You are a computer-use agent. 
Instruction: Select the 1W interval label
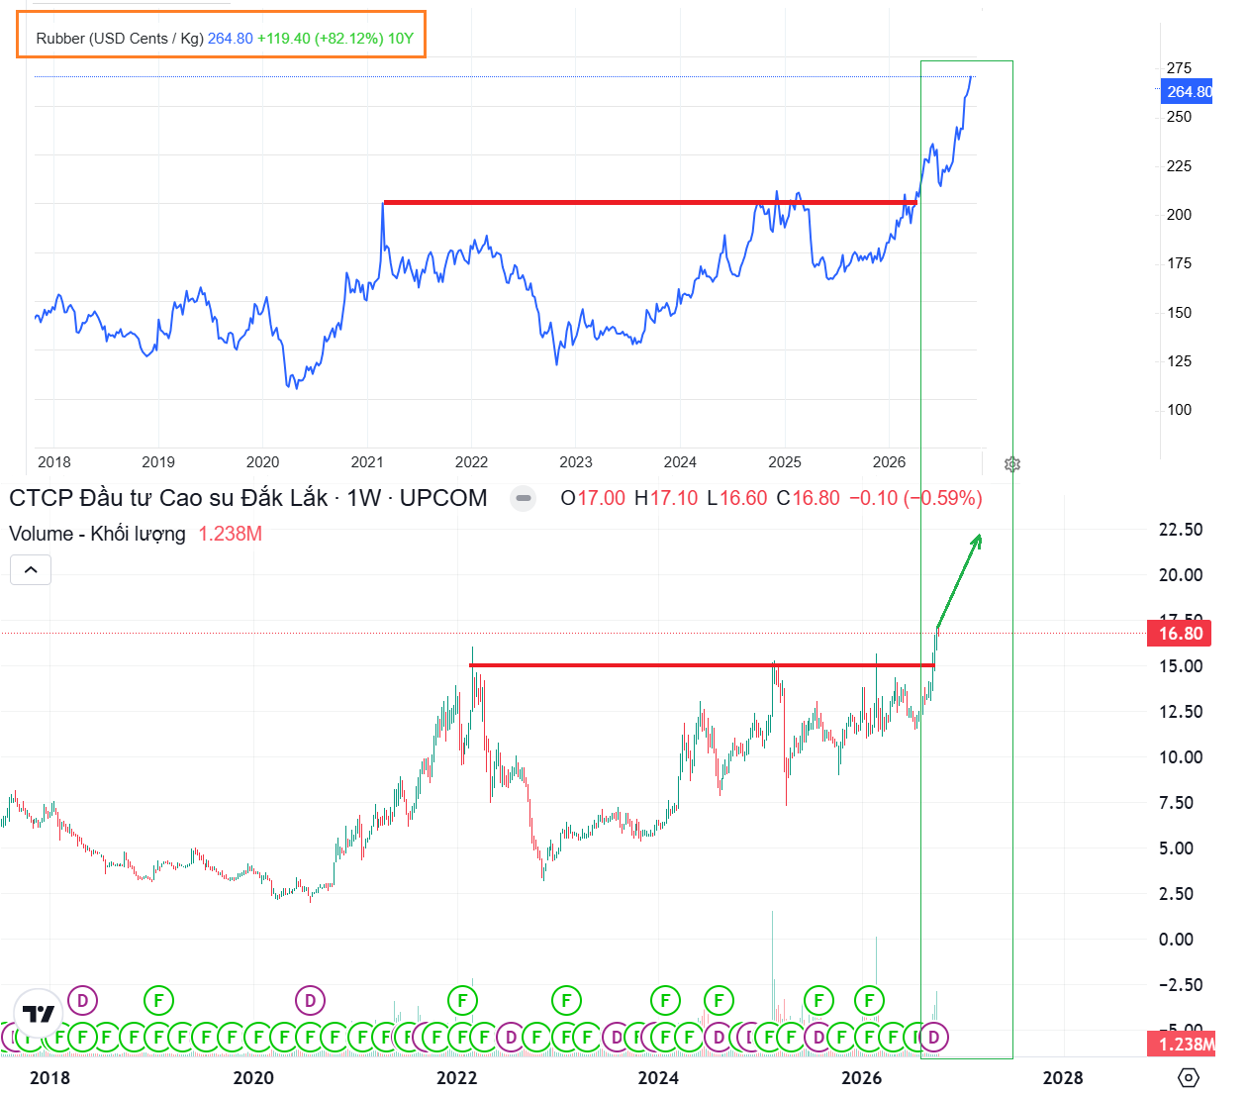tap(364, 498)
